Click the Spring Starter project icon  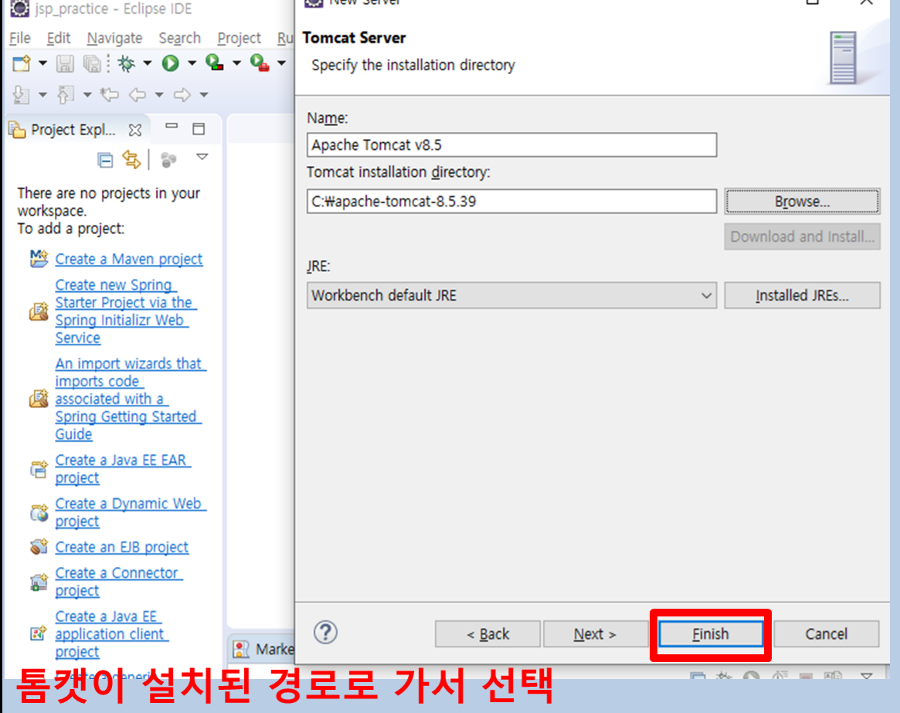click(x=39, y=312)
